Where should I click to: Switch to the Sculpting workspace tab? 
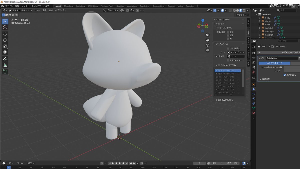[x=80, y=6]
